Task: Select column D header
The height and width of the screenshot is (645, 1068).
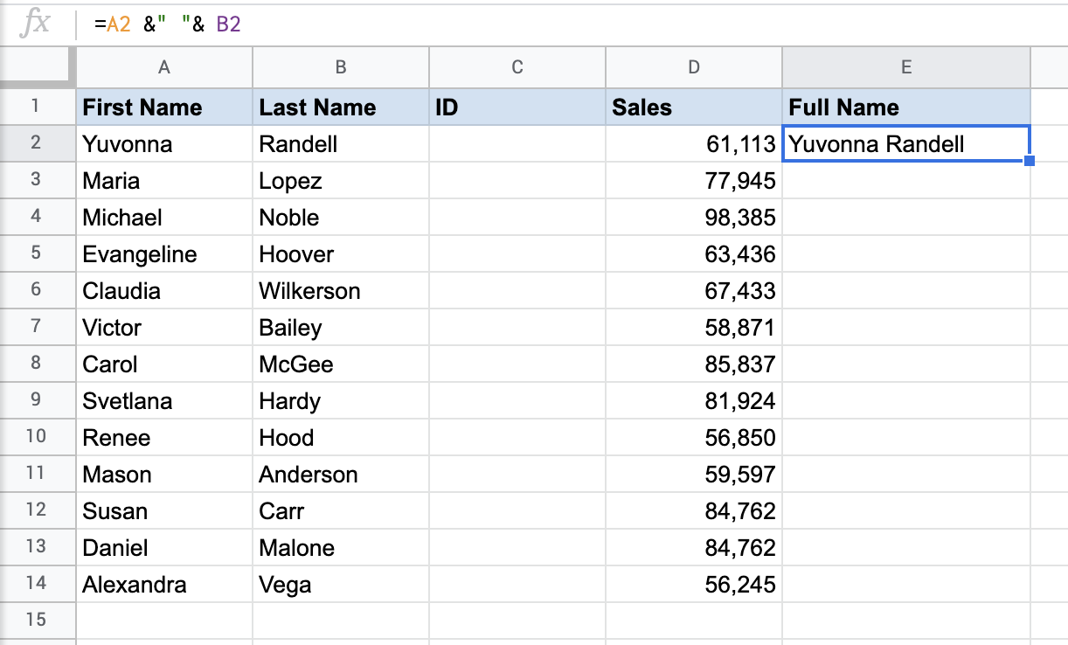Action: pyautogui.click(x=694, y=67)
